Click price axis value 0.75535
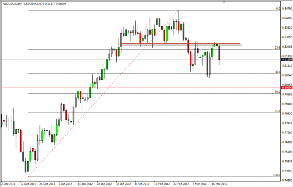Viewport: 293px width, 187px height. [x=287, y=161]
